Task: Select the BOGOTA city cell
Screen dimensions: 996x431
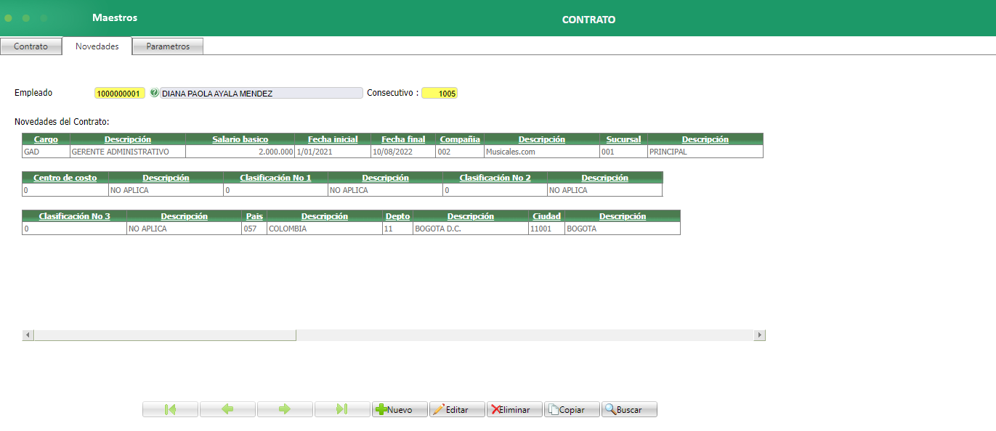Action: pyautogui.click(x=623, y=229)
